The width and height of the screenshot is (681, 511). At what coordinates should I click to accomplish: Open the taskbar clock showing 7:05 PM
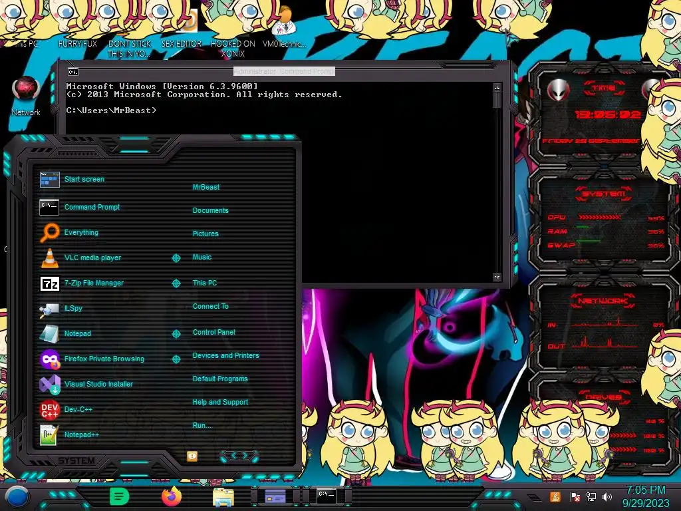[645, 496]
